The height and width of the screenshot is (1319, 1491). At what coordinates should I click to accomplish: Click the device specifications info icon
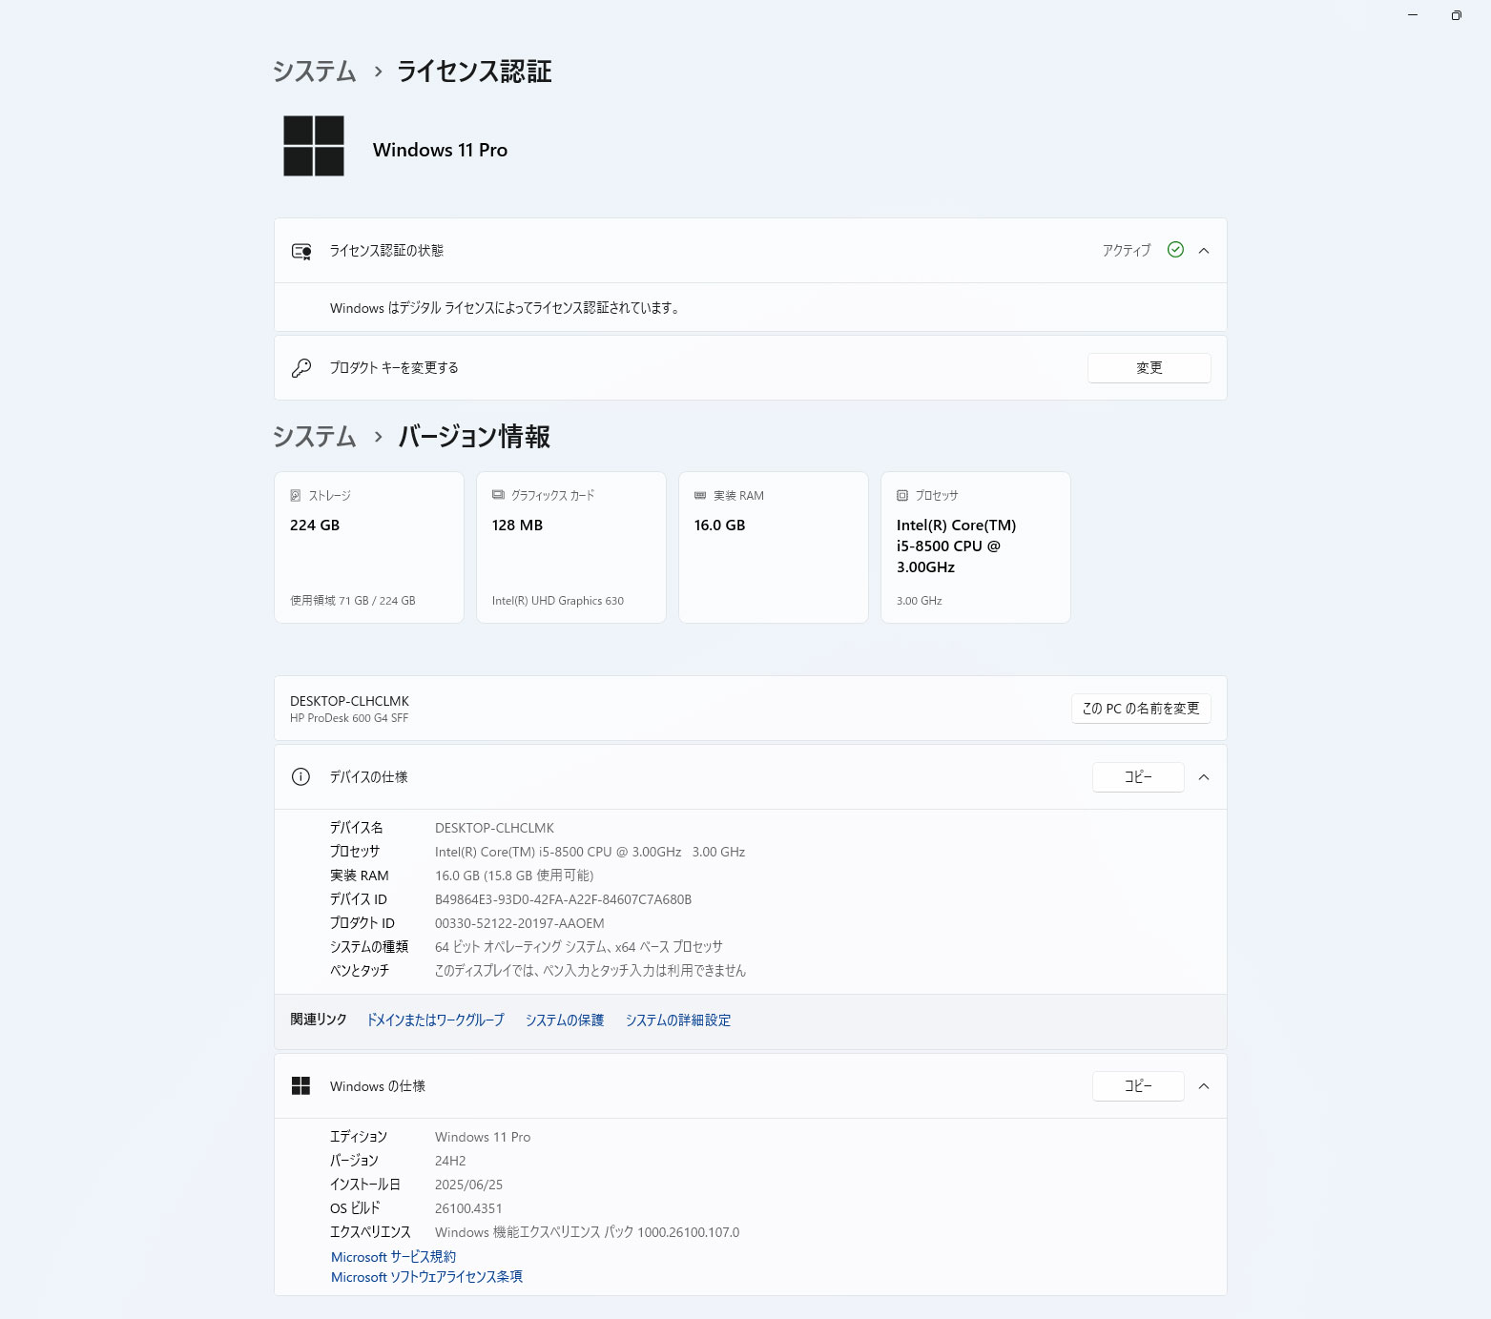point(300,777)
